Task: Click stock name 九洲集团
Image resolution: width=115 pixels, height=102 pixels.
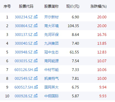Action: (x=51, y=43)
